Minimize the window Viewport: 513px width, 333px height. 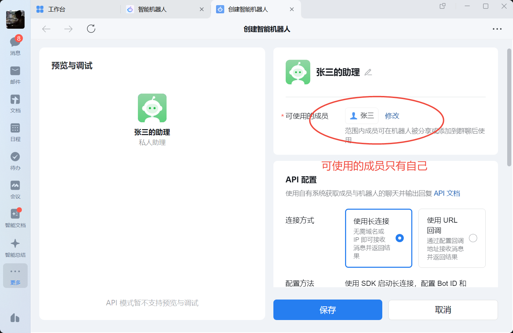click(467, 6)
